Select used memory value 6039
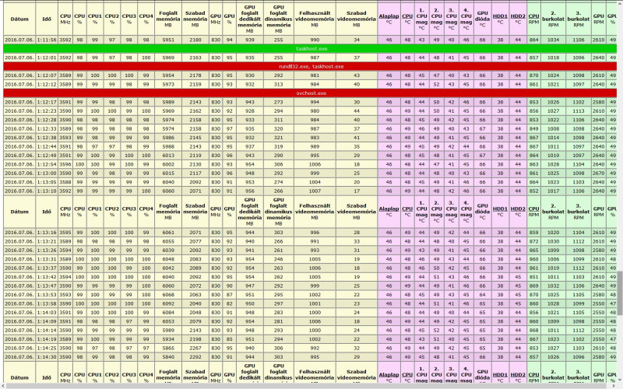This screenshot has width=623, height=389. pyautogui.click(x=168, y=251)
